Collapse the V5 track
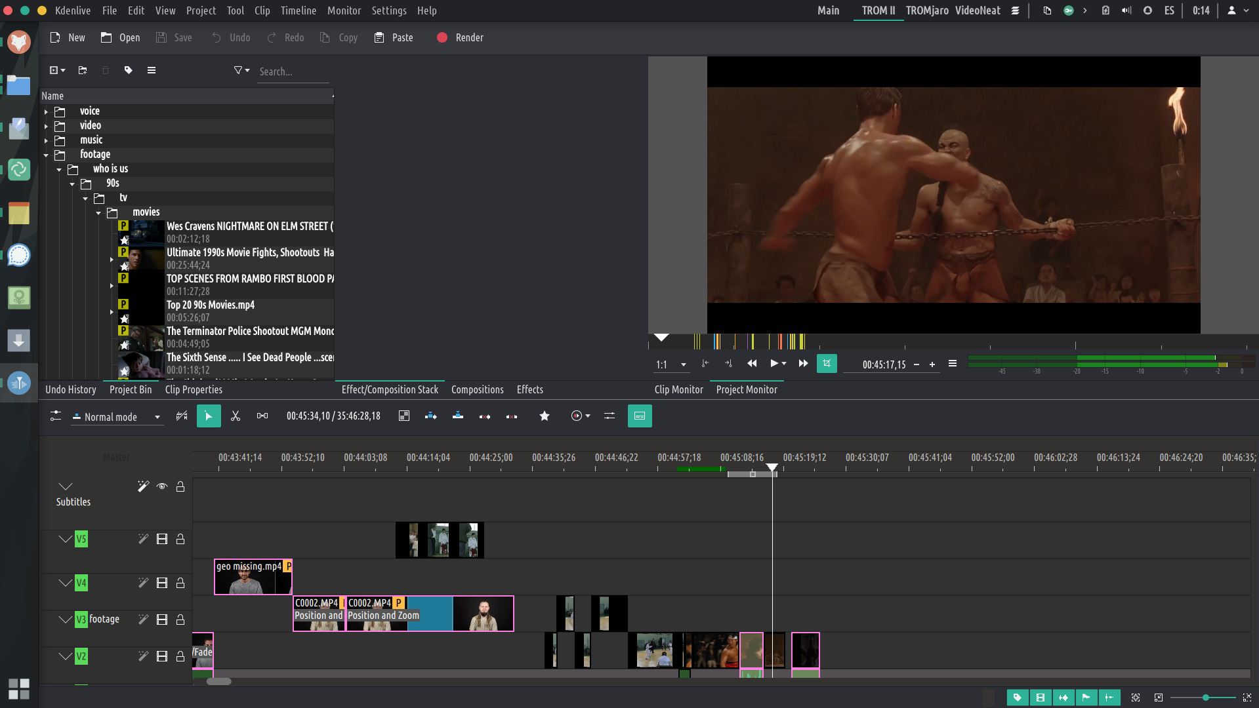The width and height of the screenshot is (1259, 708). click(x=65, y=539)
